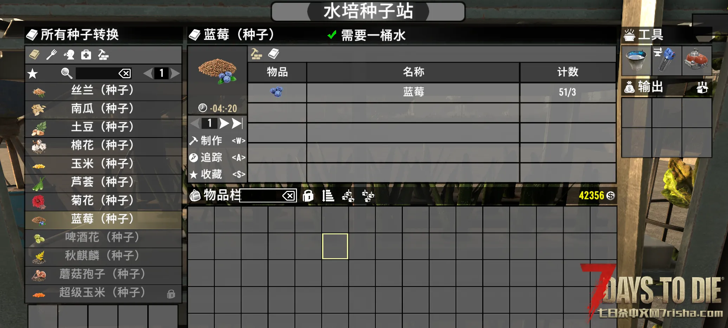728x328 pixels.
Task: Click the recipe search input box
Action: [97, 73]
